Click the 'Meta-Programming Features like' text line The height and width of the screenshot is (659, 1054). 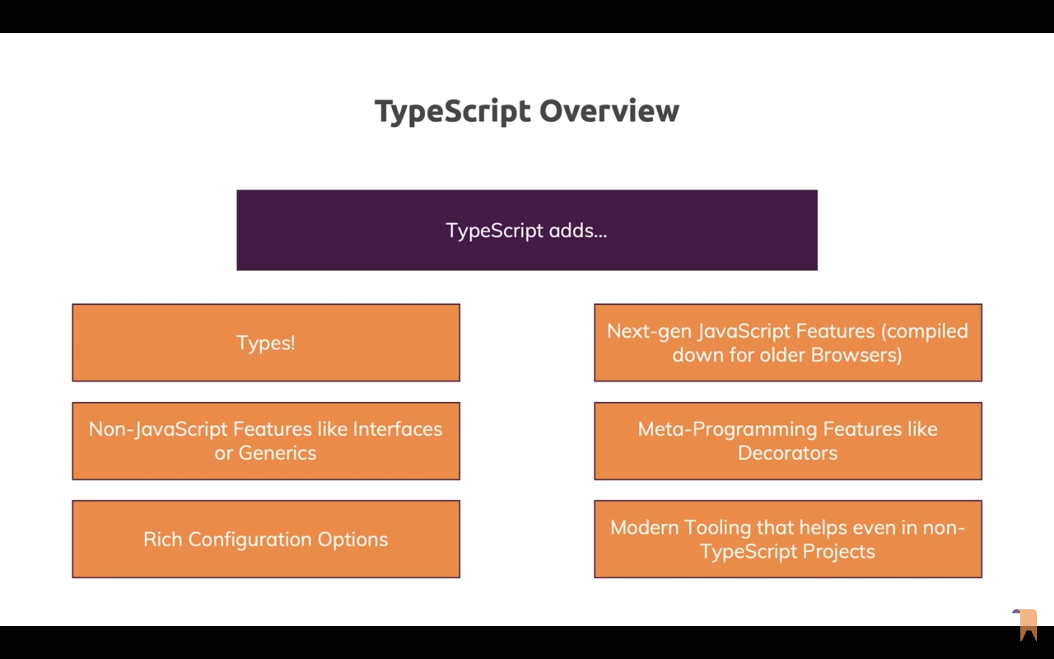(788, 429)
